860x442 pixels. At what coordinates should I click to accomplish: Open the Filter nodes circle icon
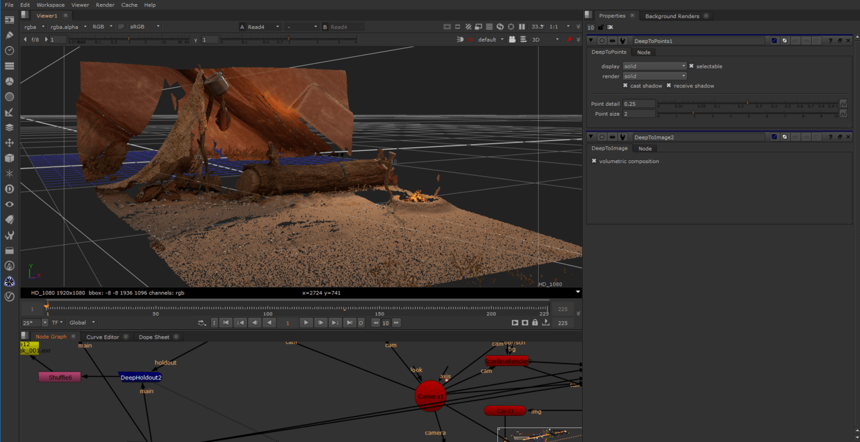[x=9, y=97]
